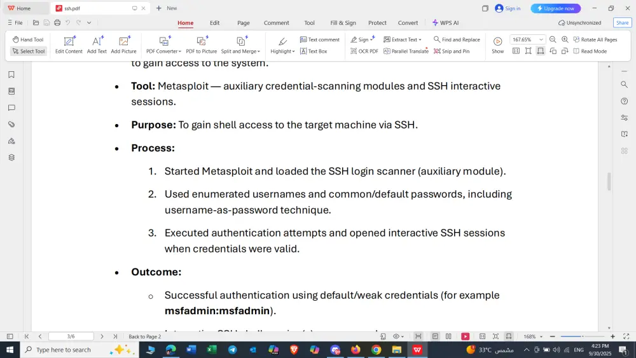Click the print icon in quick access

click(57, 23)
